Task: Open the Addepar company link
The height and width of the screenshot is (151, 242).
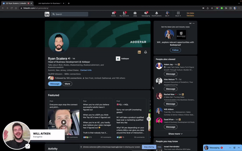Action: pyautogui.click(x=123, y=59)
